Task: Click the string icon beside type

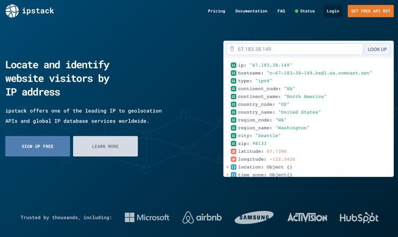Action: 233,81
